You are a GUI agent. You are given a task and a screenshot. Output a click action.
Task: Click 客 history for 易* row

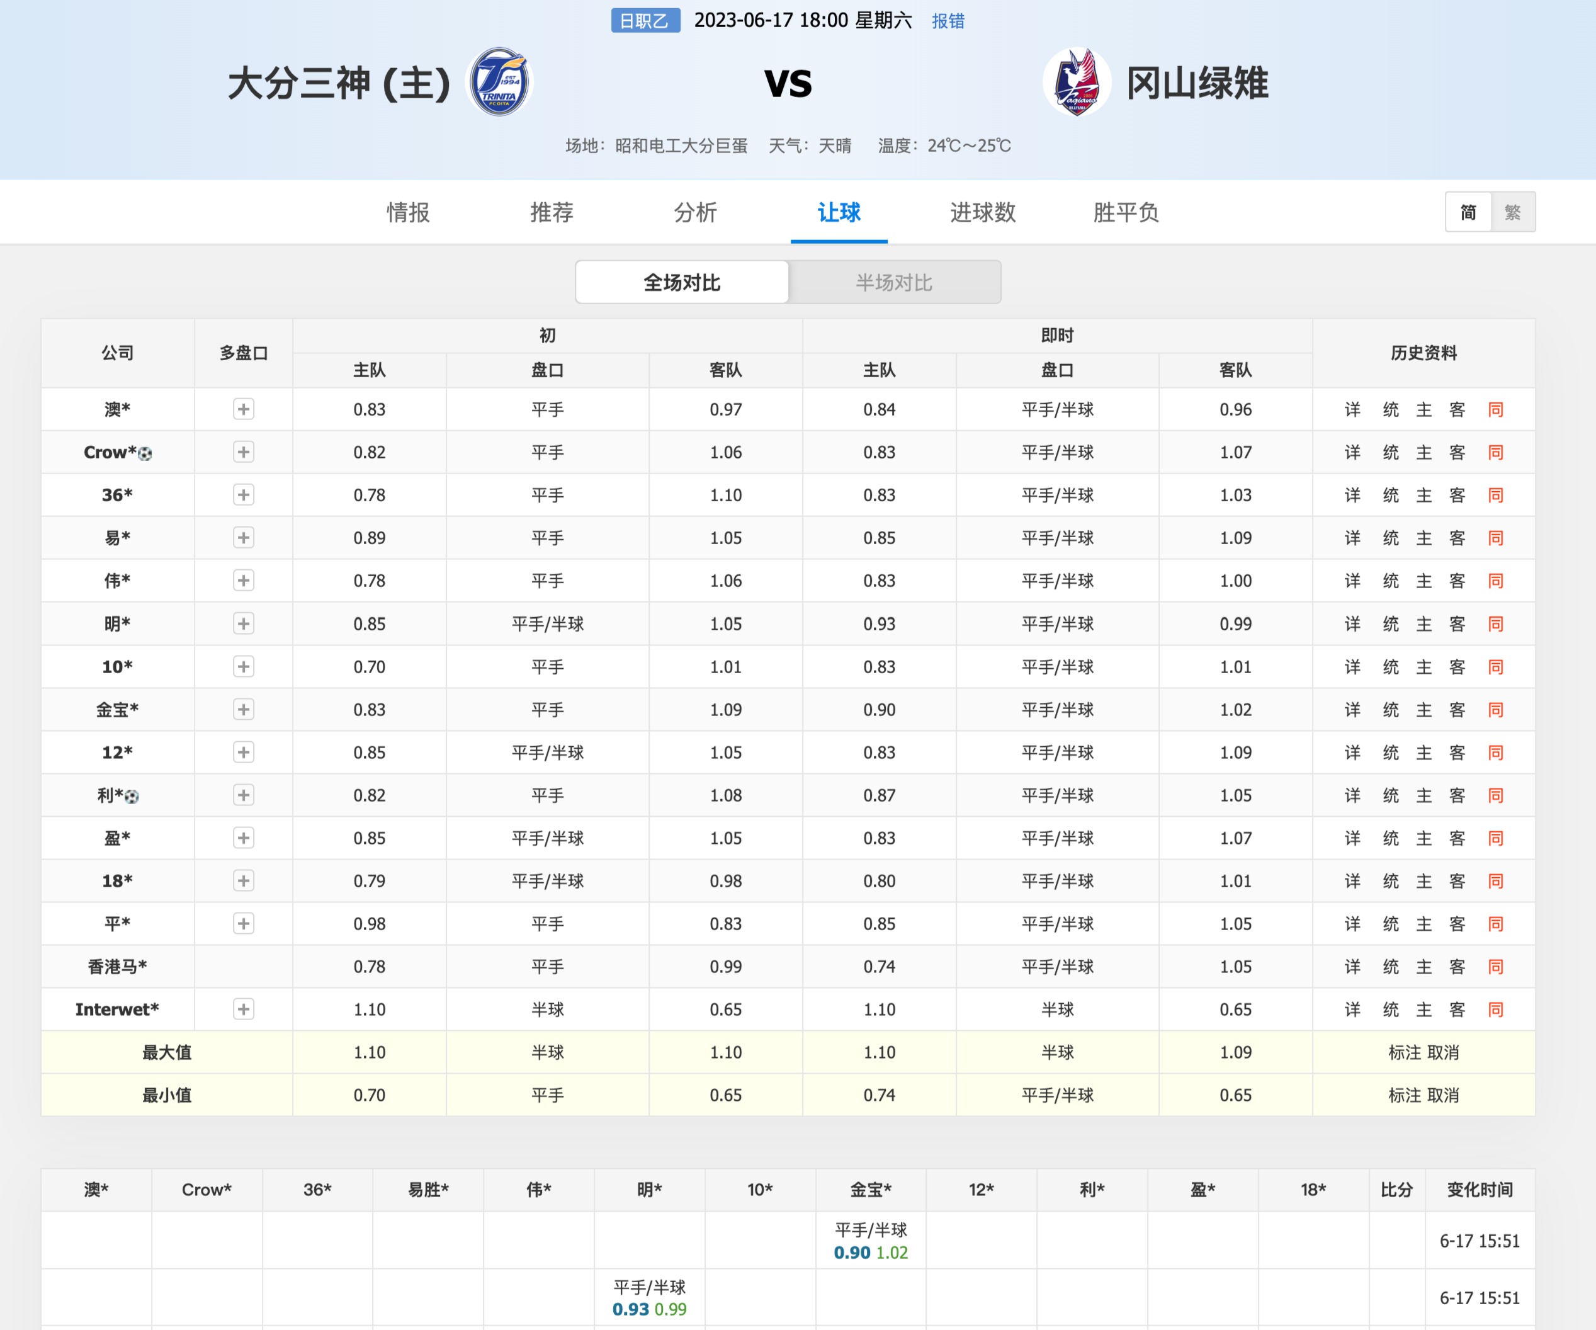click(x=1457, y=538)
